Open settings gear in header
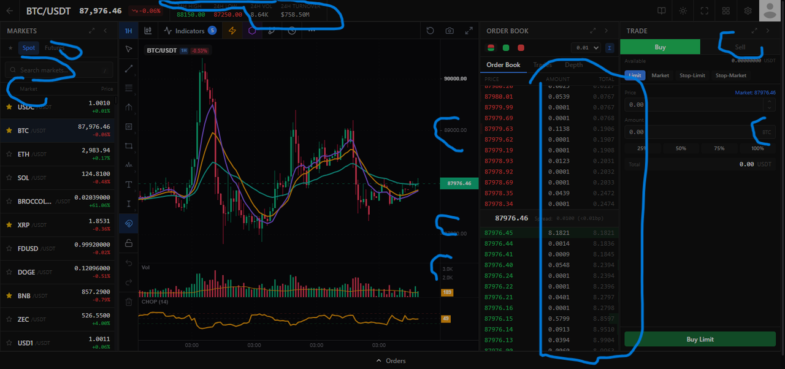The width and height of the screenshot is (785, 369). 748,10
